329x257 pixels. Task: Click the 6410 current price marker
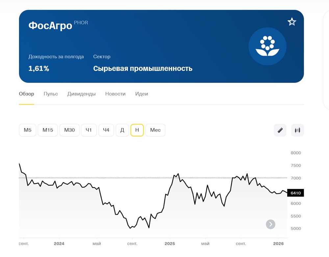coord(295,193)
